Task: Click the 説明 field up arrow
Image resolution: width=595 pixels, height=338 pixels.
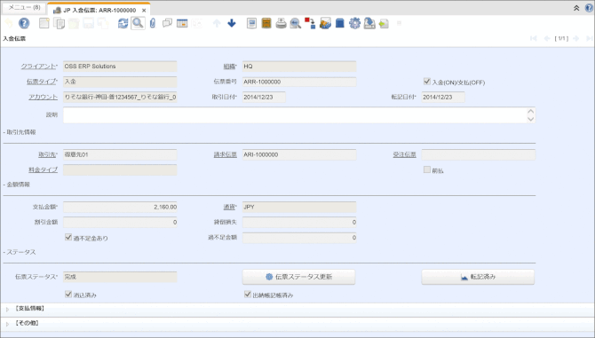Action: tap(530, 112)
